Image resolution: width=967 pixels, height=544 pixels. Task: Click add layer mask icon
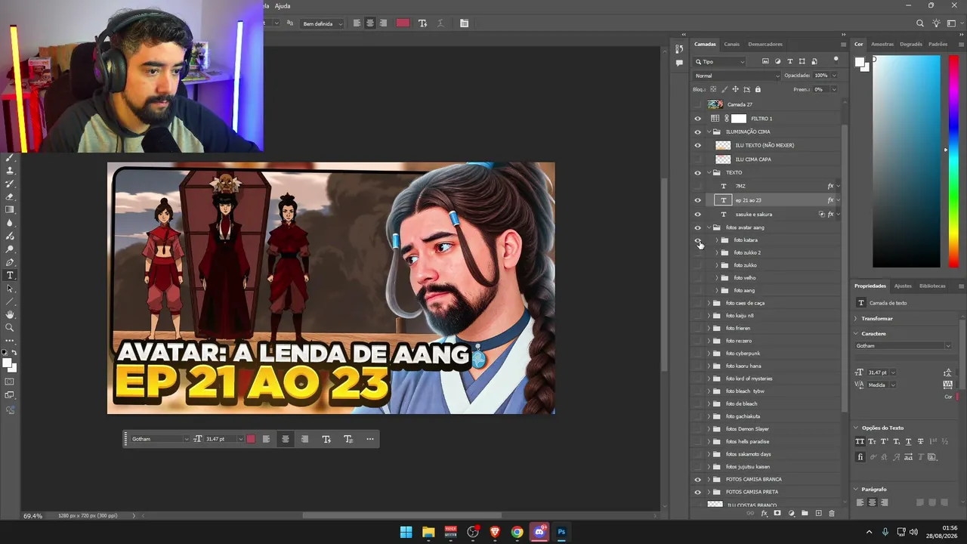coord(777,513)
